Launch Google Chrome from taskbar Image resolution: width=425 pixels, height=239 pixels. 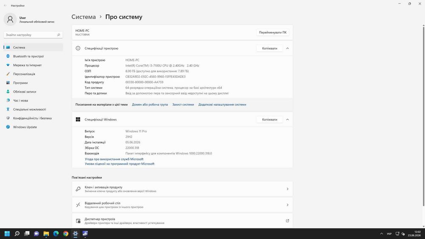(x=66, y=233)
